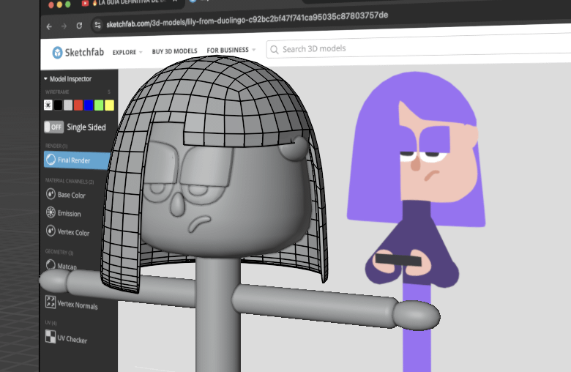Toggle Single Sided switch
The height and width of the screenshot is (372, 571).
[54, 127]
